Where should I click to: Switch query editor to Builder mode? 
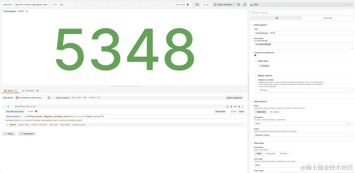point(234,111)
